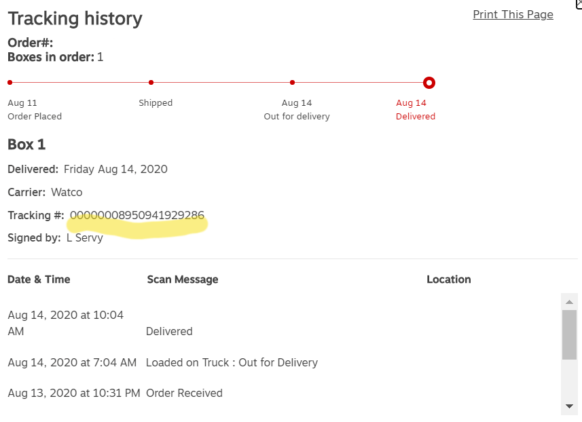Select the Date & Time column header

(38, 279)
